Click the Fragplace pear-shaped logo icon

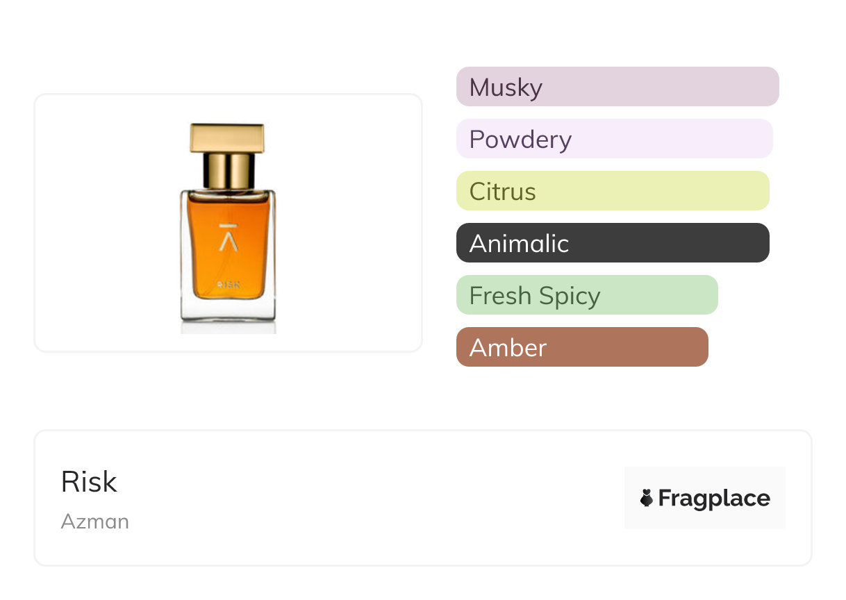647,498
